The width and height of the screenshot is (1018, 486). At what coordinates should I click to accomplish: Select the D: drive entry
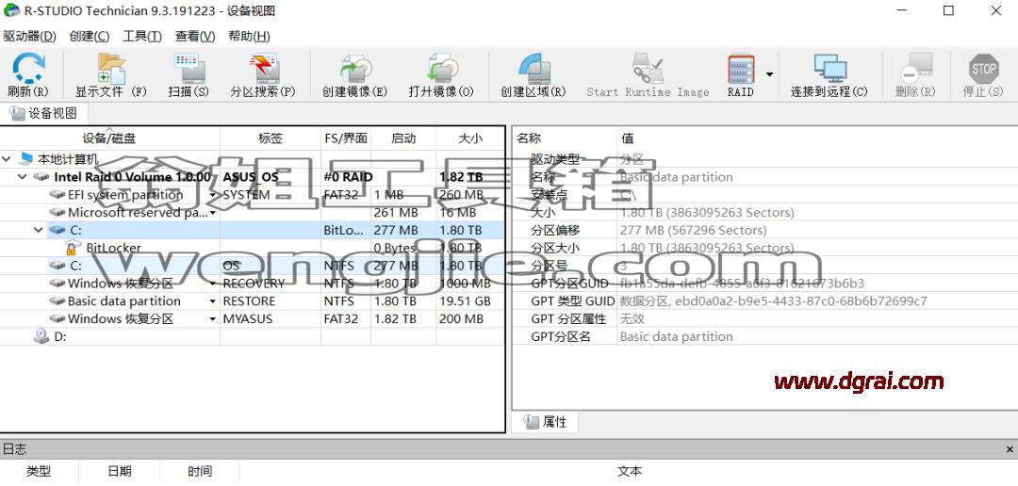(253, 336)
